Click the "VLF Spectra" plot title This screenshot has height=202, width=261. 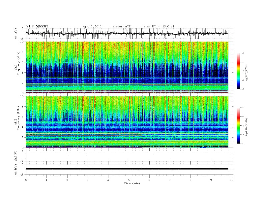click(x=37, y=26)
